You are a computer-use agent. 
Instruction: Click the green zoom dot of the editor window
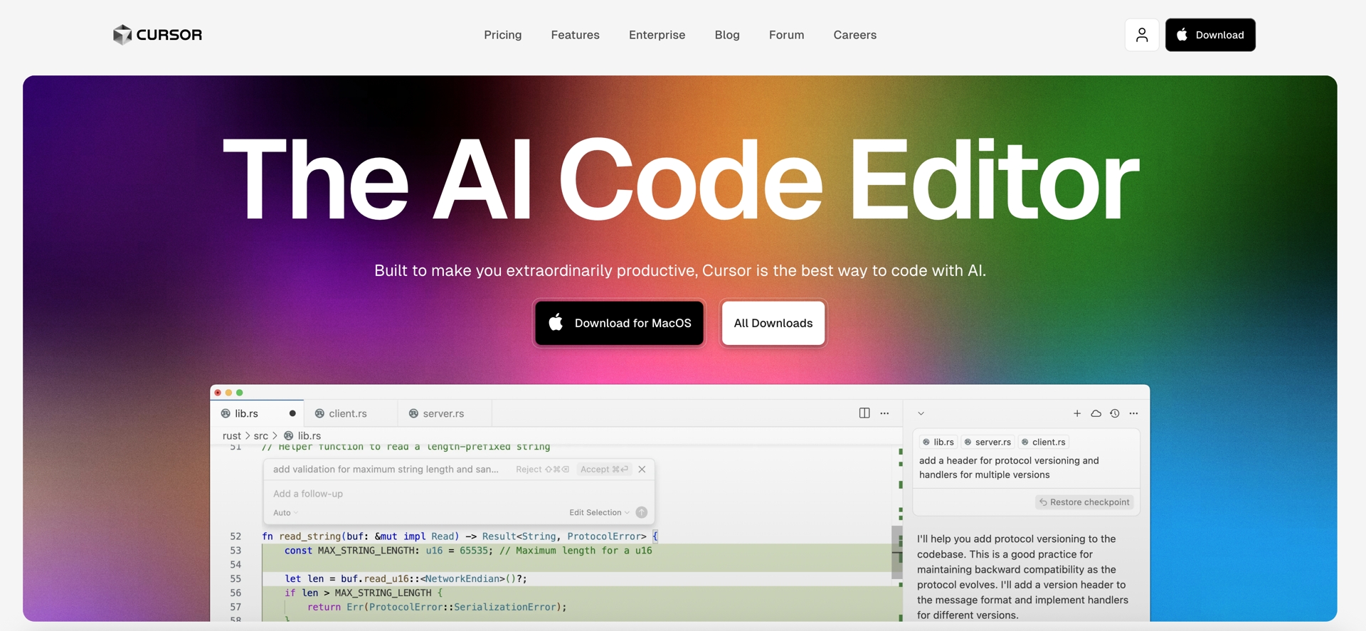pyautogui.click(x=240, y=393)
